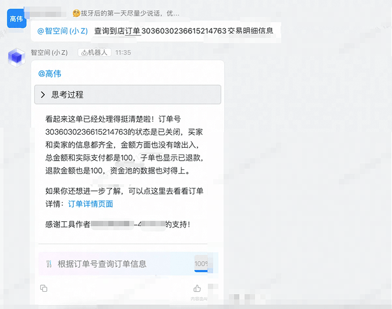This screenshot has width=392, height=309.
Task: Click the 100% progress indicator
Action: coord(201,264)
